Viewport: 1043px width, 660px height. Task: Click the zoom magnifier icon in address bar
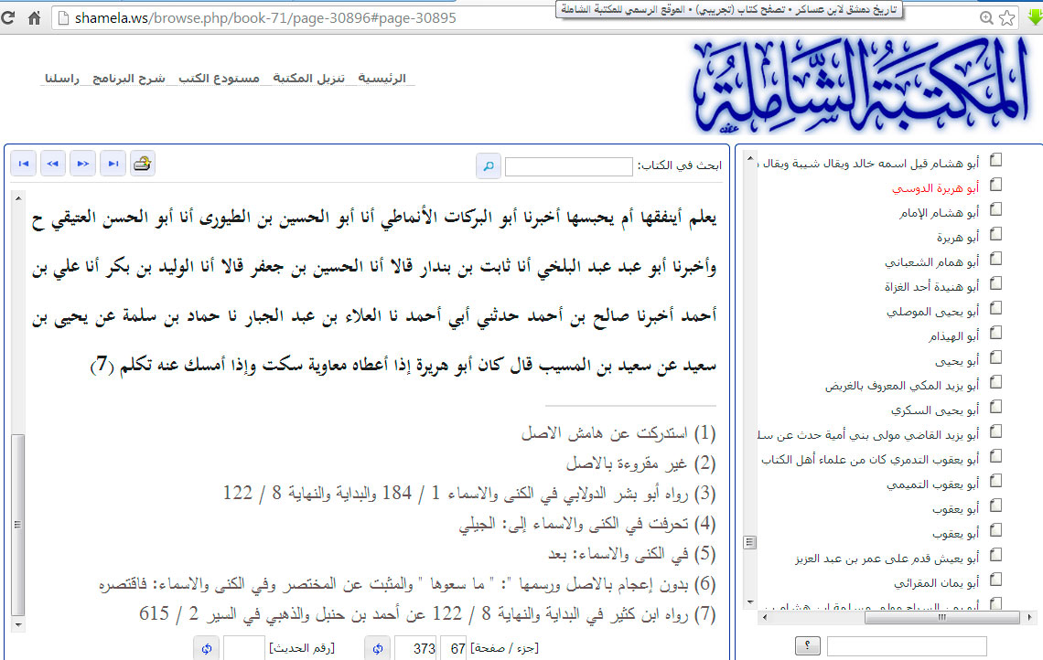pos(986,18)
